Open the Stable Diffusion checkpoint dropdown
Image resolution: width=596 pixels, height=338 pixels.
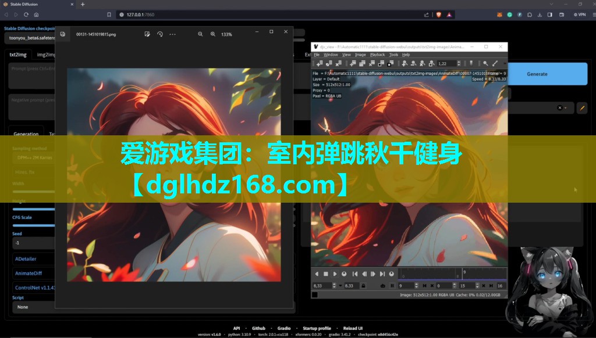click(x=30, y=38)
